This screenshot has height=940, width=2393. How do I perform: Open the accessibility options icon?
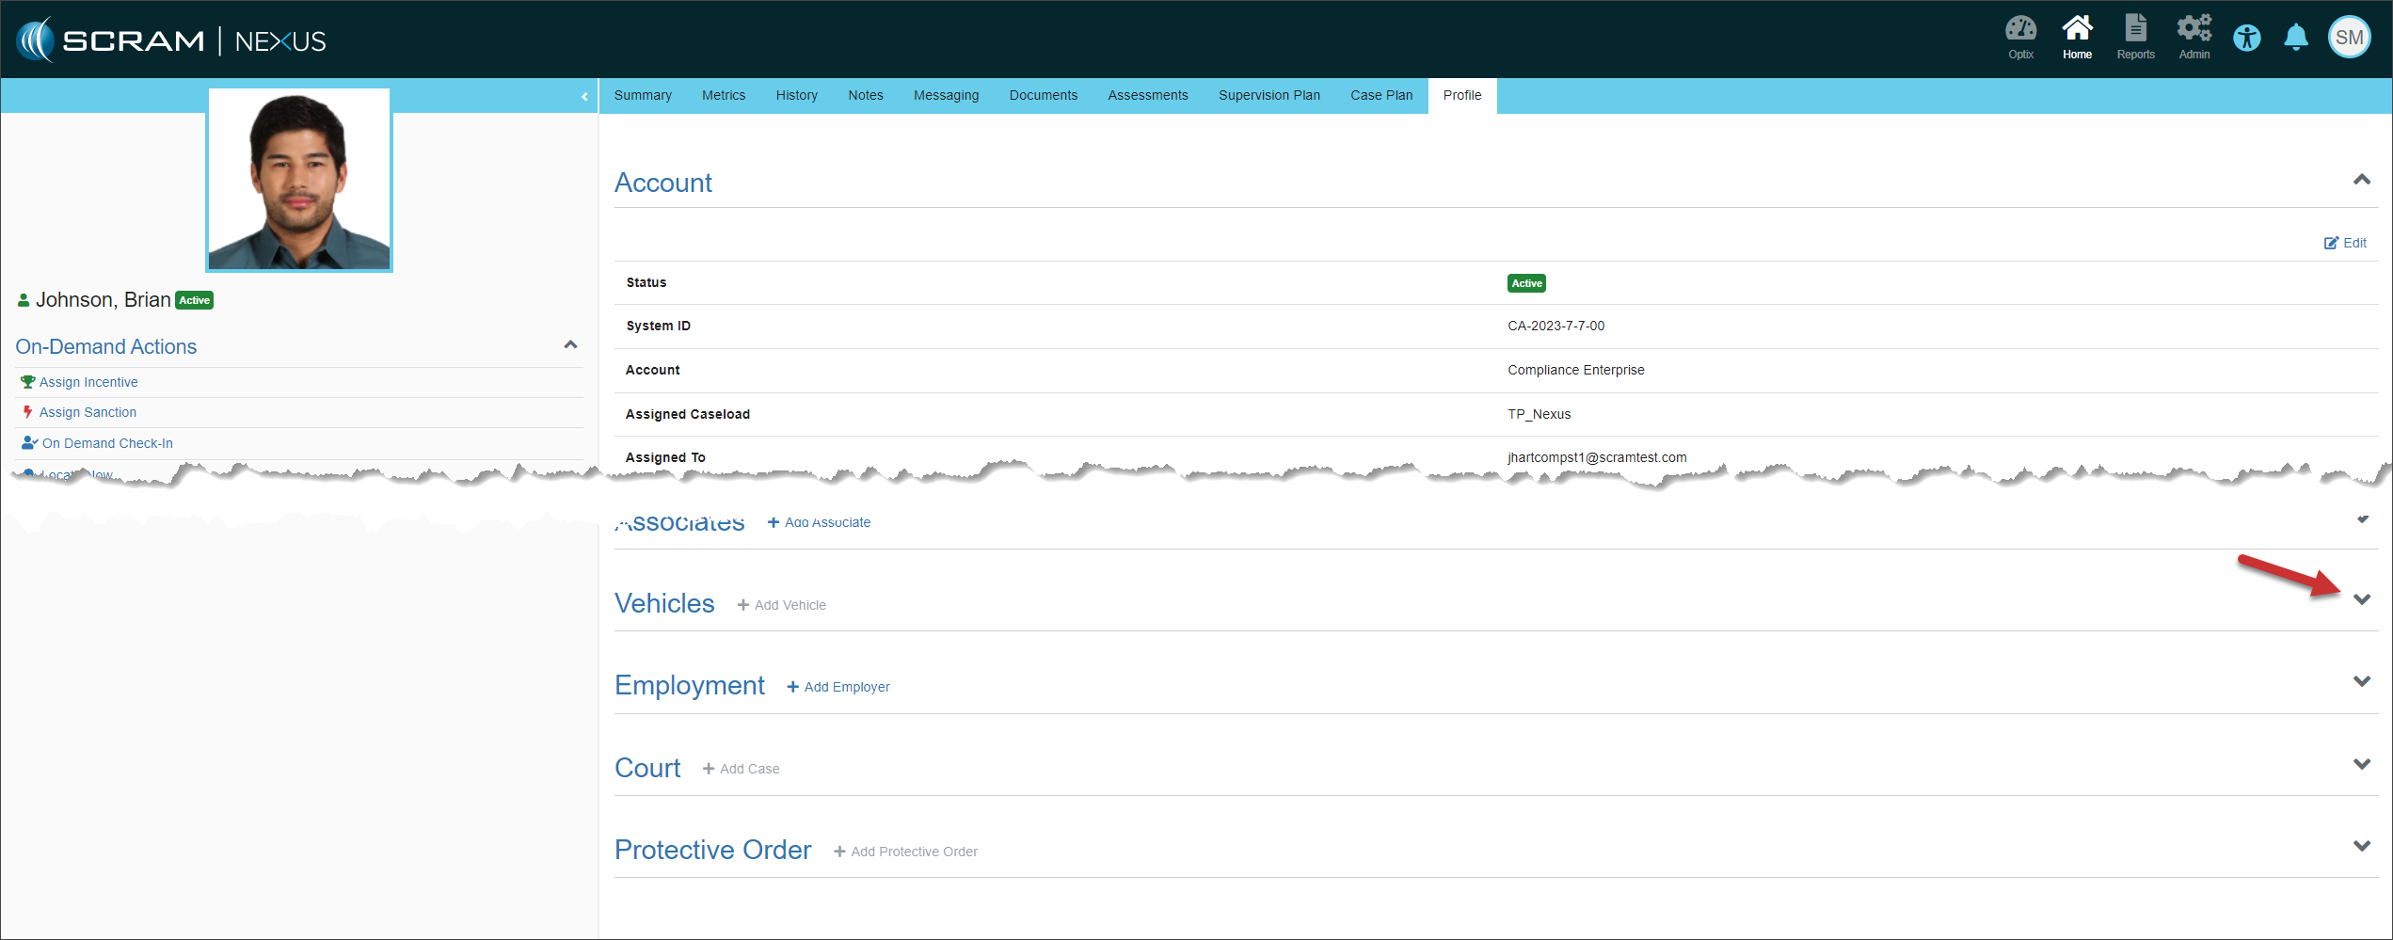coord(2246,39)
